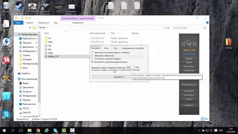238x134 pixels.
Task: Click Спрятать button in VkBot
Action: click(189, 105)
